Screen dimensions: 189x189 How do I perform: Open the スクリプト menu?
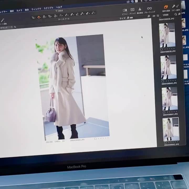49,8
